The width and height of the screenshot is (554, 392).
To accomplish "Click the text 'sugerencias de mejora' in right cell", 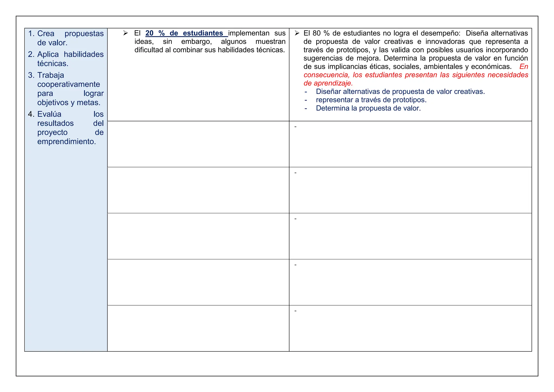I will (x=342, y=58).
